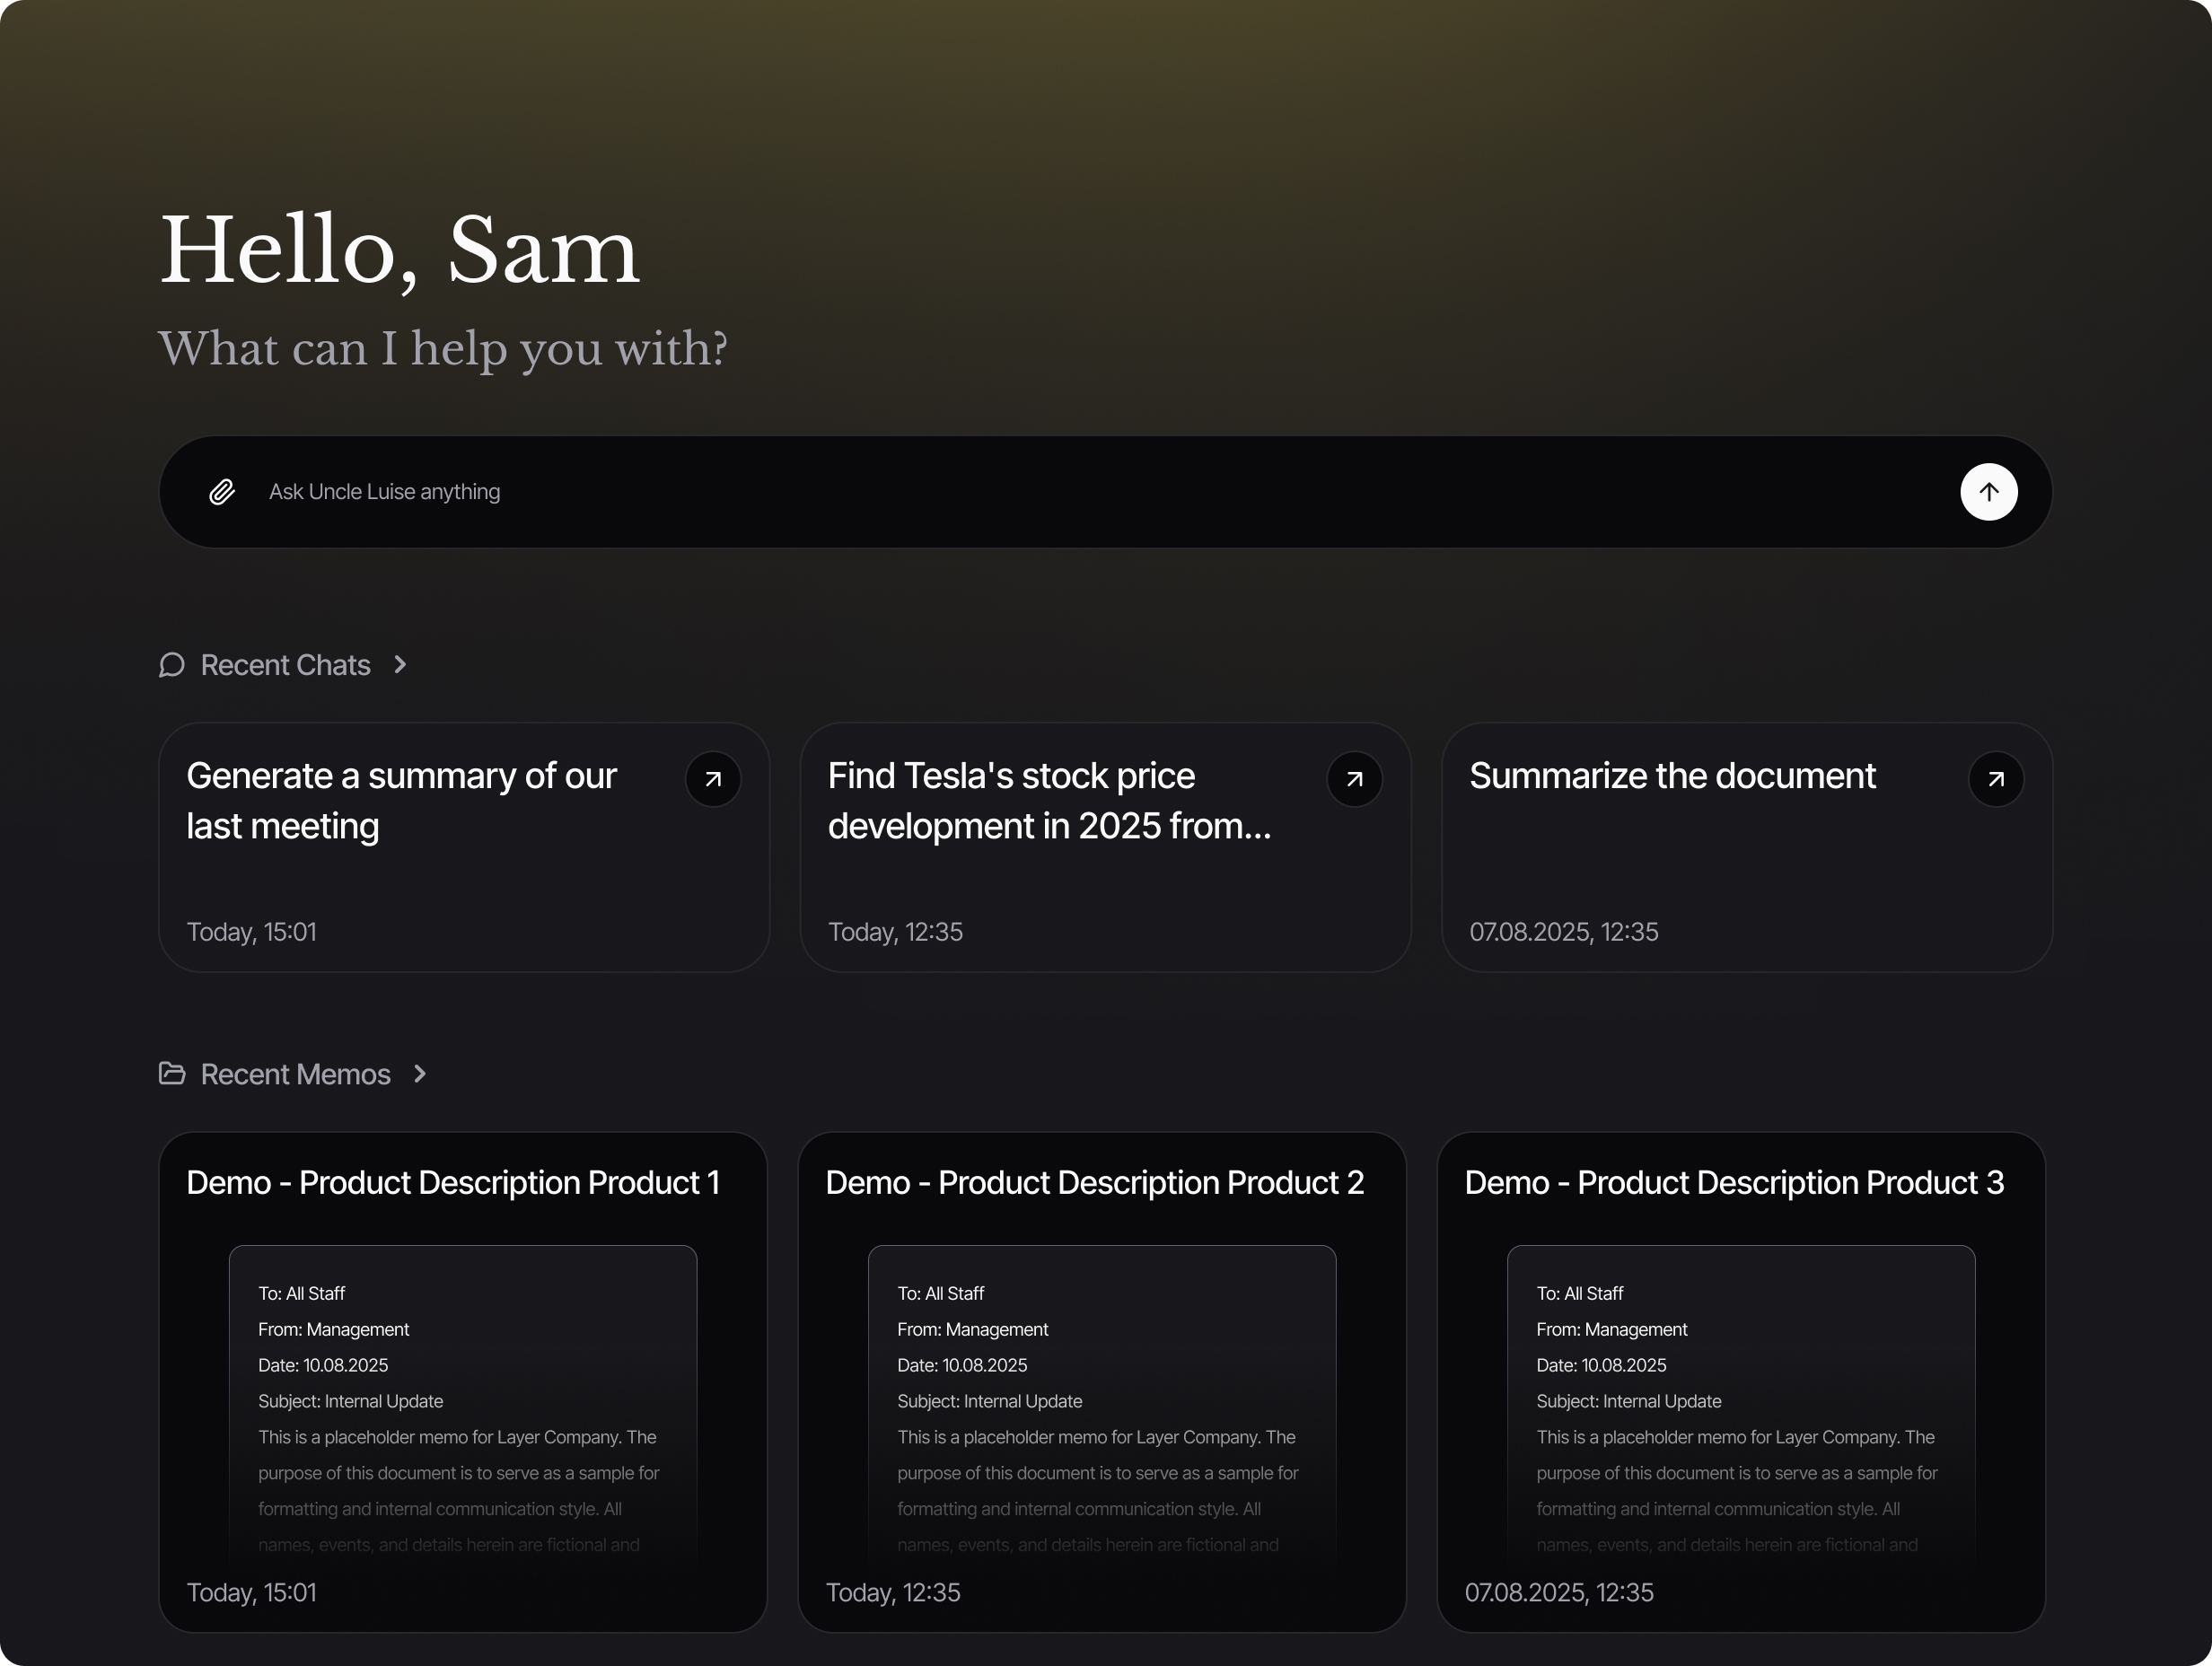The image size is (2212, 1666).
Task: Expand Recent Memos with its chevron
Action: (x=420, y=1074)
